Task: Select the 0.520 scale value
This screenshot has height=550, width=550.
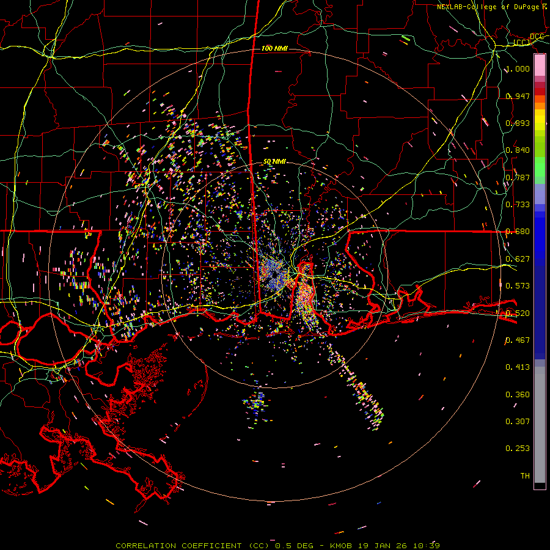Action: [518, 313]
